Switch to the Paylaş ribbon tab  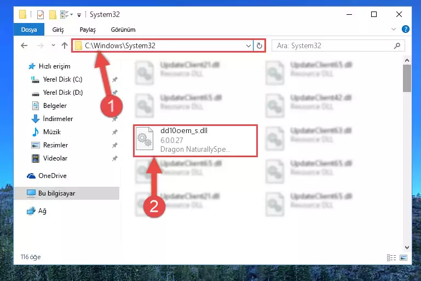click(88, 30)
